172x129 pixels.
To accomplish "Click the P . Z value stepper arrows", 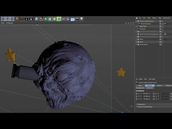I will (152, 99).
